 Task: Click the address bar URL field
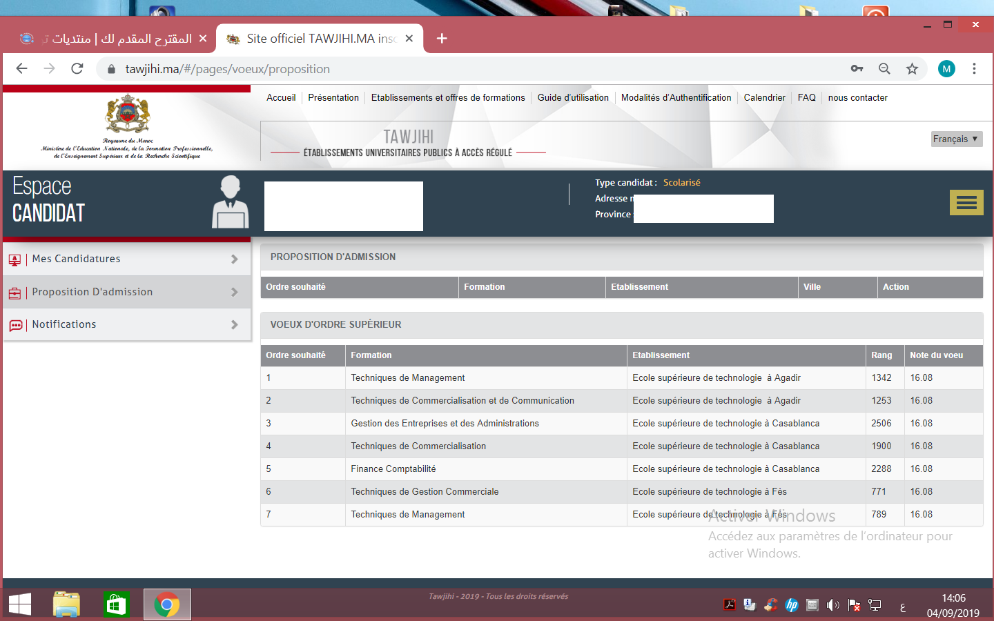pos(414,69)
